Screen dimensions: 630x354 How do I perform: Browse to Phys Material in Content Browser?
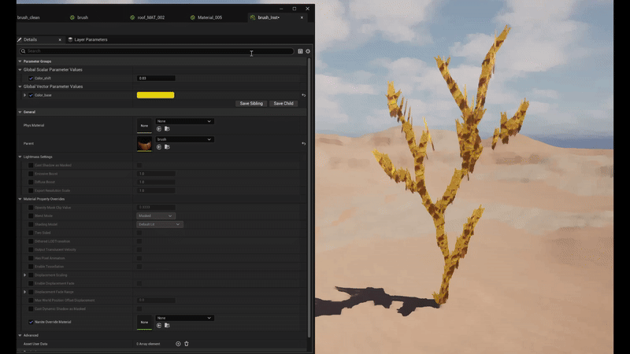click(167, 129)
